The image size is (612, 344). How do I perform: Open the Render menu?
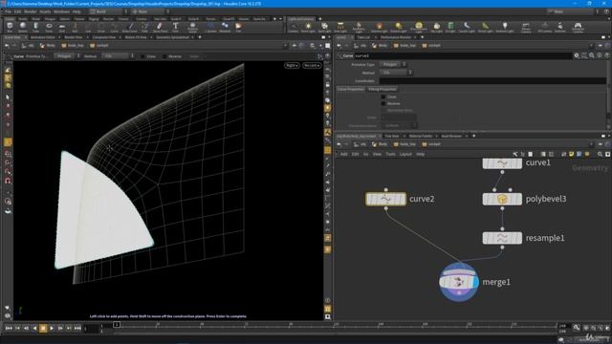click(x=30, y=11)
